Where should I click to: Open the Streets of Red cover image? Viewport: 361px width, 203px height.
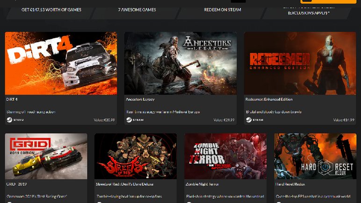(x=136, y=156)
